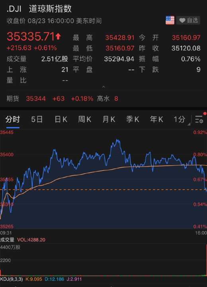
Task: Tap the 最低 low value 35160.97
Action: click(x=120, y=48)
